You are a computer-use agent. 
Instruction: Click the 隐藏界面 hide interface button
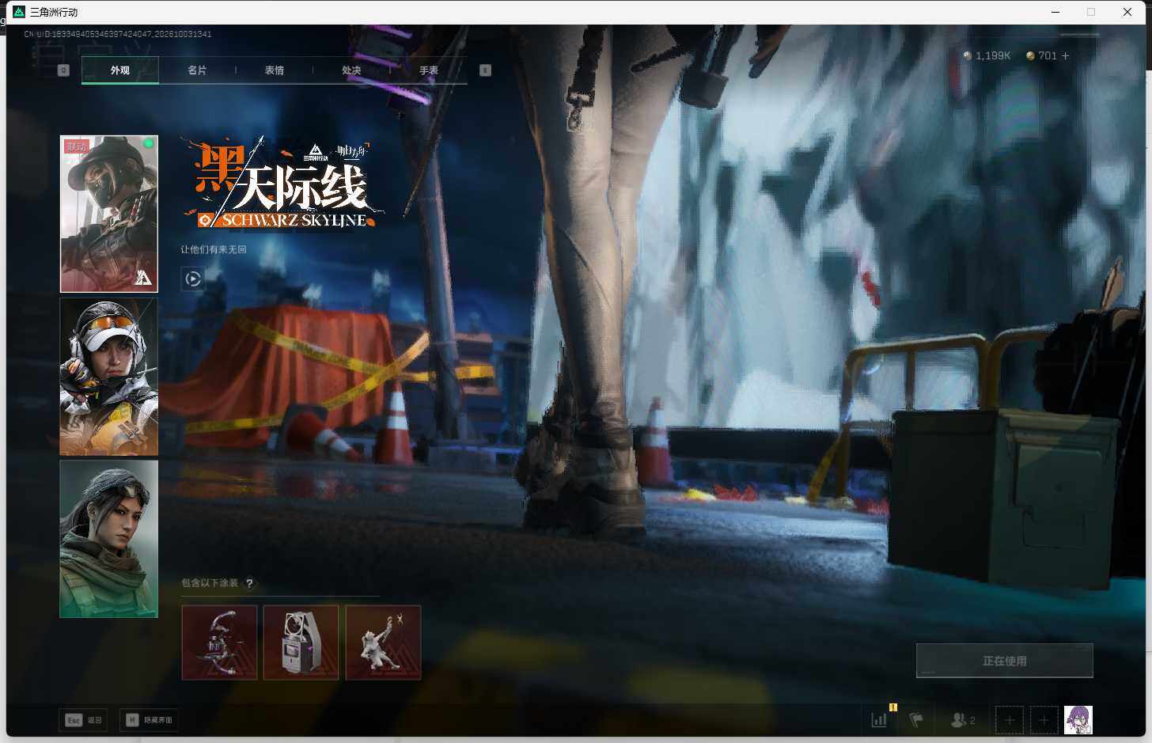click(149, 720)
